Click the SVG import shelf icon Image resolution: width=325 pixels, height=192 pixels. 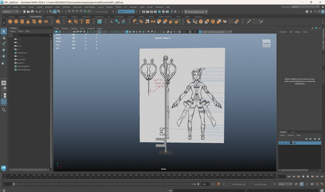pyautogui.click(x=88, y=21)
